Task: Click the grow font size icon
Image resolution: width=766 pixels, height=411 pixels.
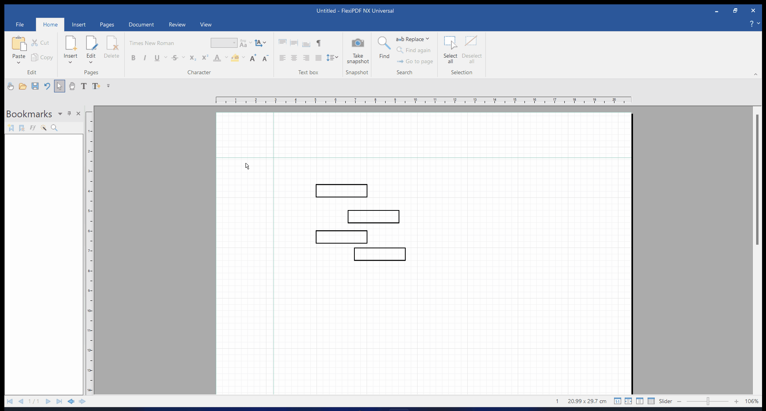Action: click(x=253, y=58)
